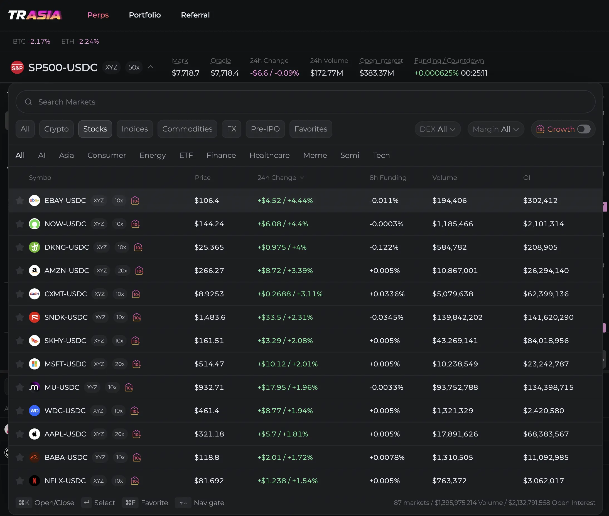Click the Stocks category button
The image size is (609, 516).
point(95,129)
